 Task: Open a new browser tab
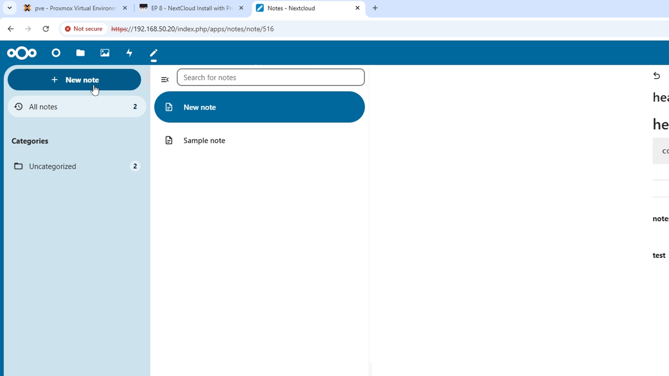375,8
